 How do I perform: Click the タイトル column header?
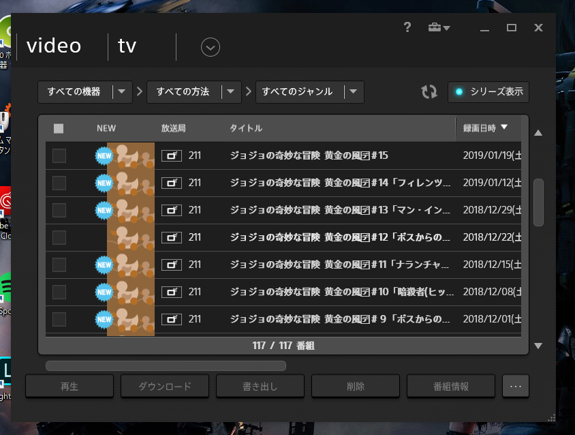click(x=246, y=128)
